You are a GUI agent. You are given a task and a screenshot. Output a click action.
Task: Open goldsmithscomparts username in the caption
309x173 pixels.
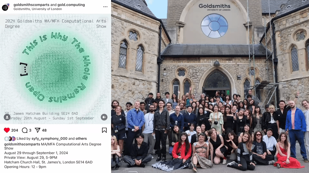pyautogui.click(x=22, y=144)
